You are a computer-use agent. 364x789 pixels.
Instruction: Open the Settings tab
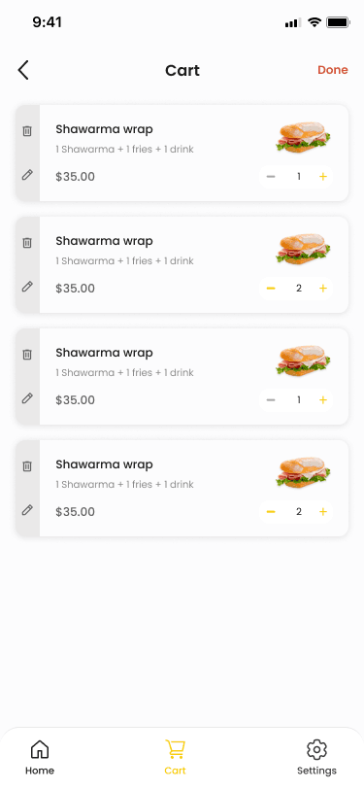[316, 757]
